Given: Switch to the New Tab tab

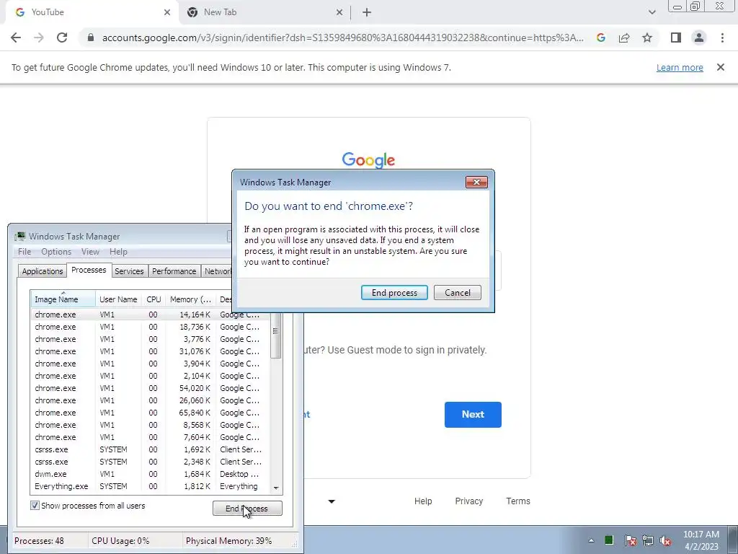Looking at the screenshot, I should 264,12.
